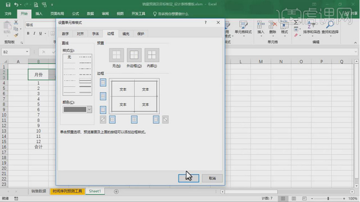360x202 pixels.
Task: Open the 视图 ribbon tab
Action: click(x=120, y=14)
